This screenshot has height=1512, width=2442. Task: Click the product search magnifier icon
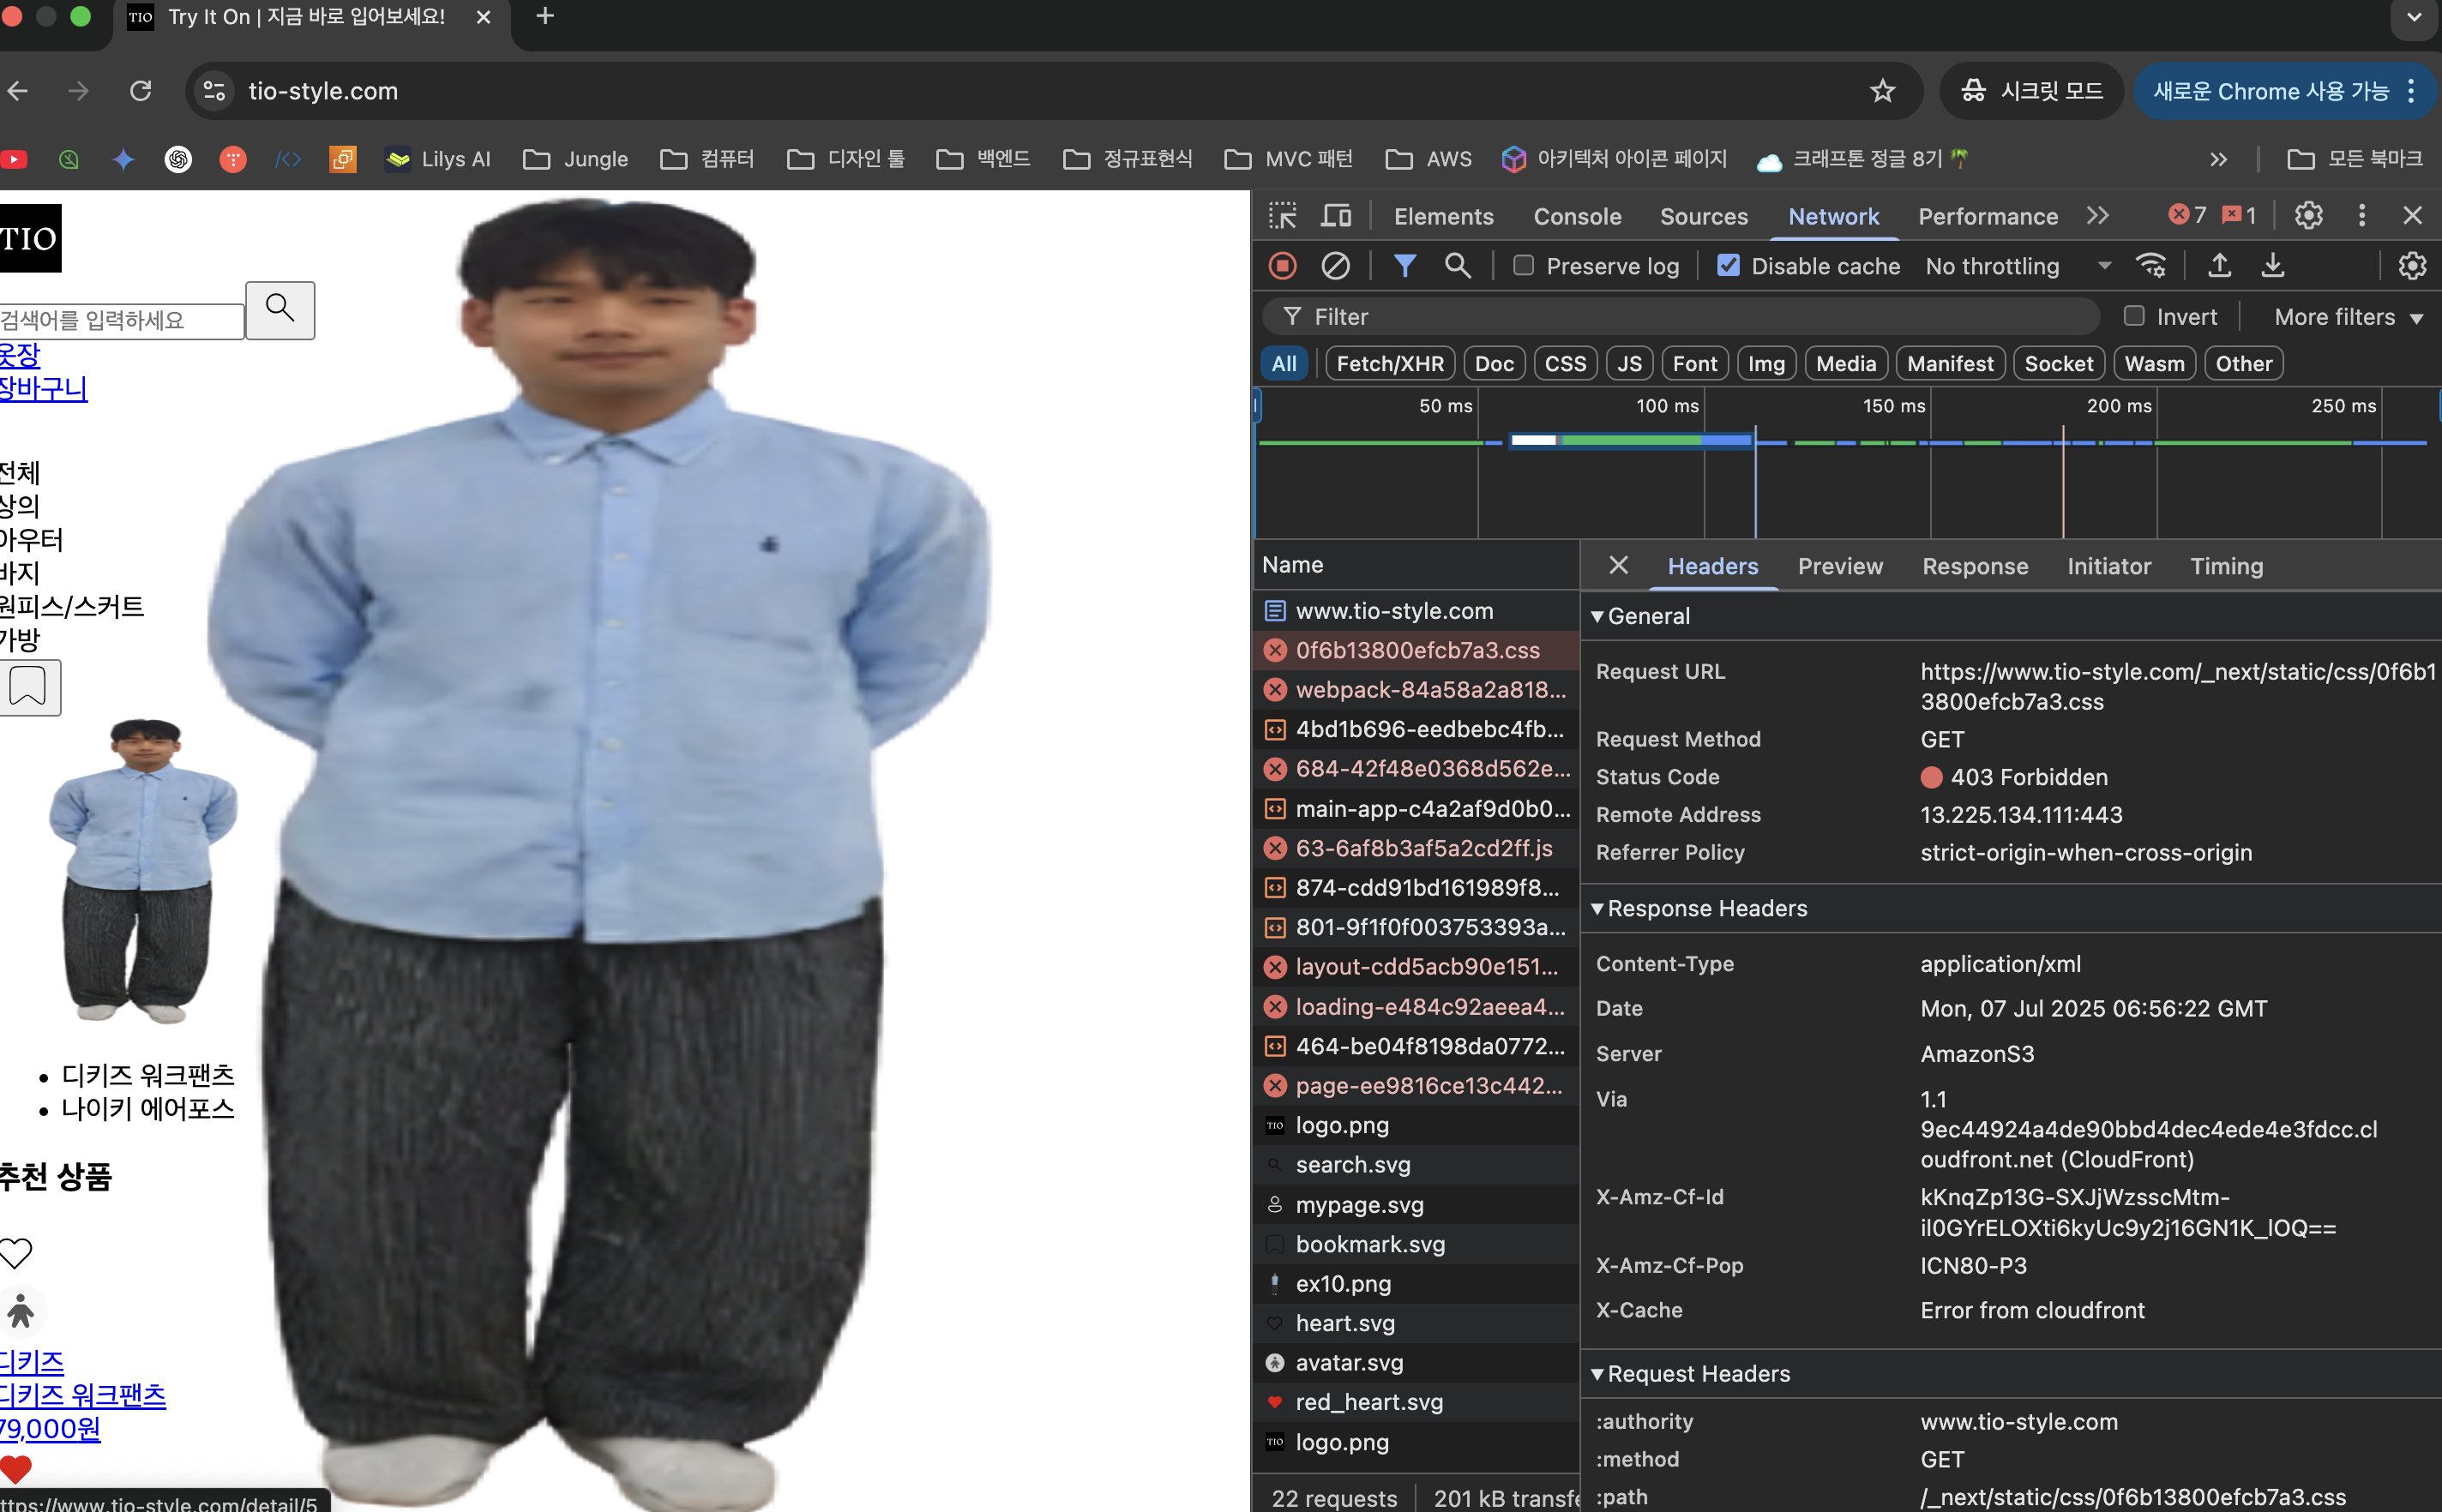pos(280,310)
